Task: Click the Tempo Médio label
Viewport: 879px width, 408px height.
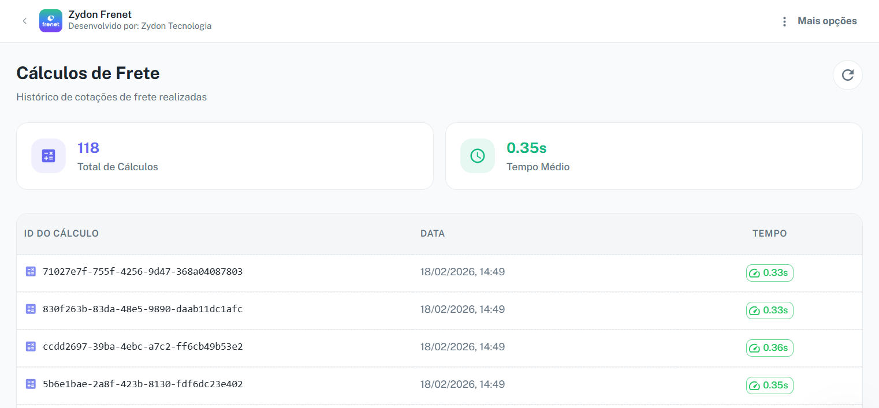Action: (x=538, y=167)
